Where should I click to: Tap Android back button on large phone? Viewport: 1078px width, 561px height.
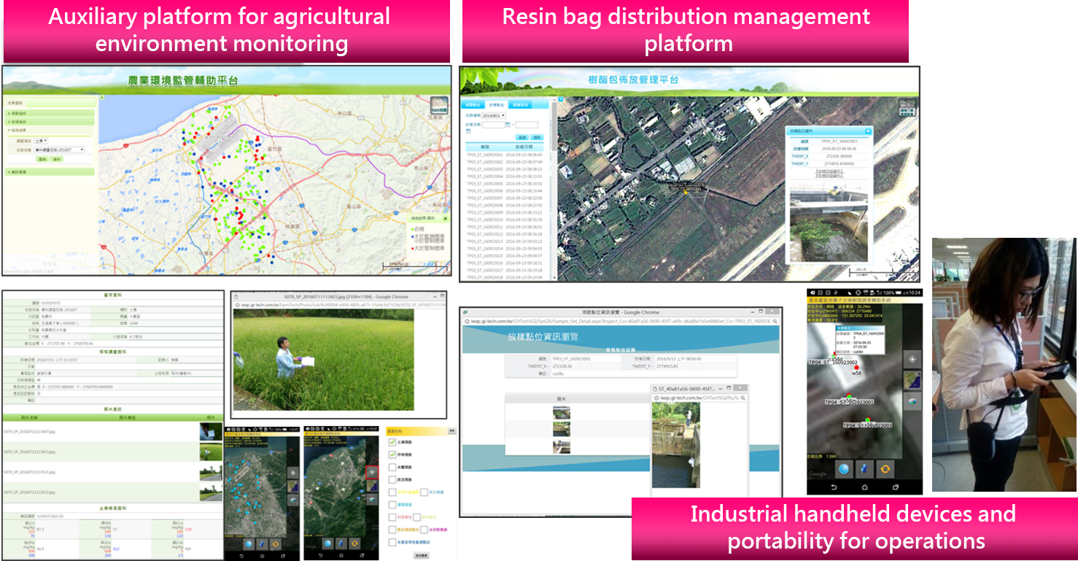click(834, 487)
